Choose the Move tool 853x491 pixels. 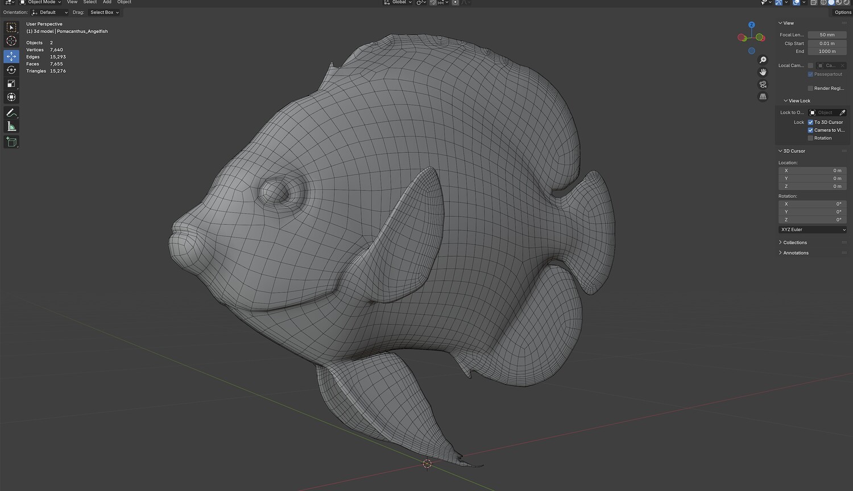click(11, 56)
